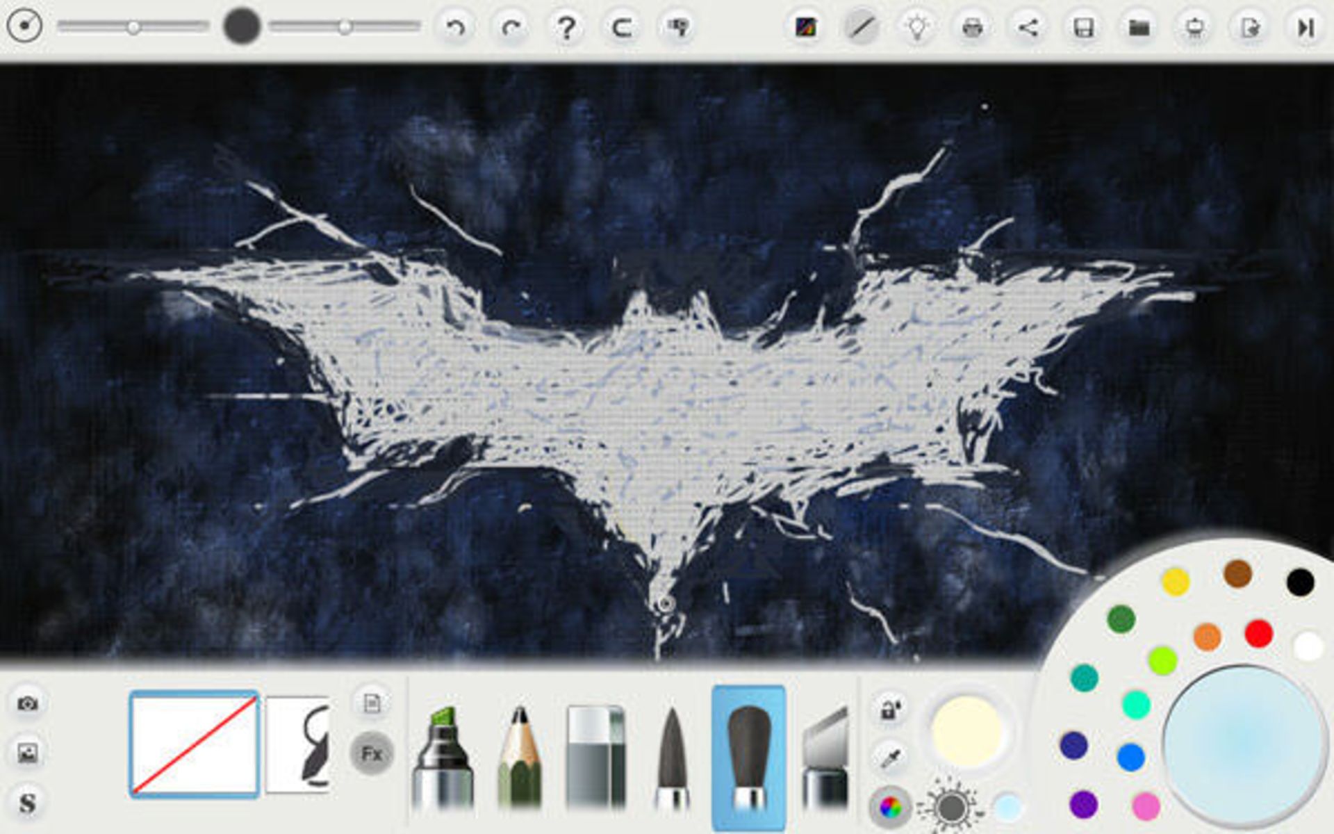
Task: Select the empty red-slash background thumbnail
Action: [194, 744]
